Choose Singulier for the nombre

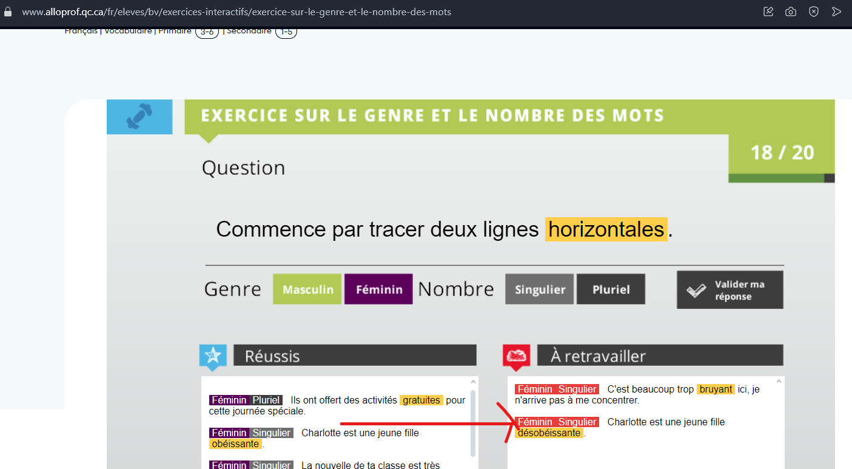coord(540,289)
